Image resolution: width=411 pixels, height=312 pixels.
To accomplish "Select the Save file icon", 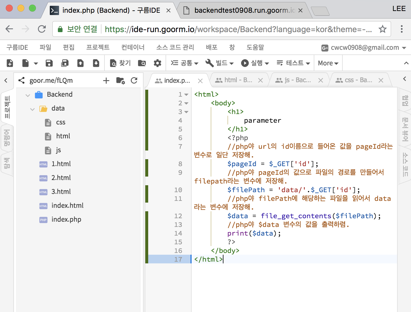I will pos(49,63).
